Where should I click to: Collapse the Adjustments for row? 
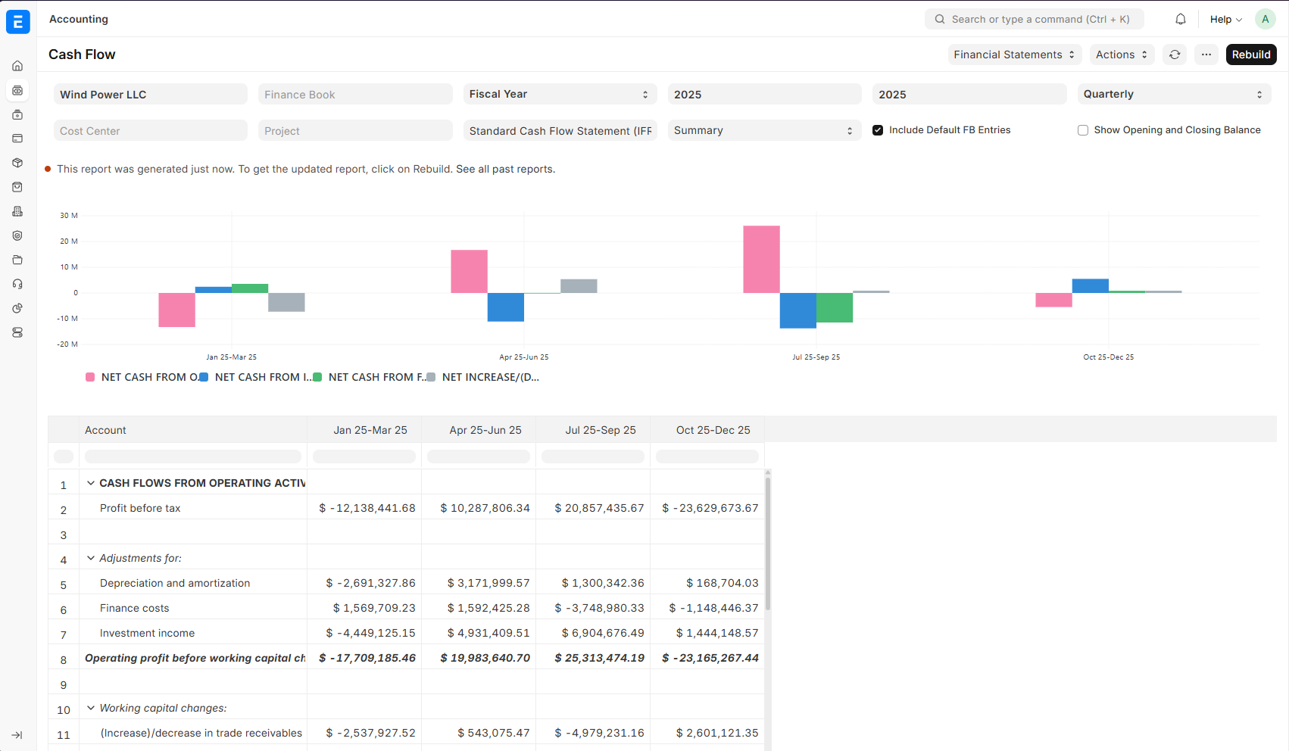click(x=91, y=558)
